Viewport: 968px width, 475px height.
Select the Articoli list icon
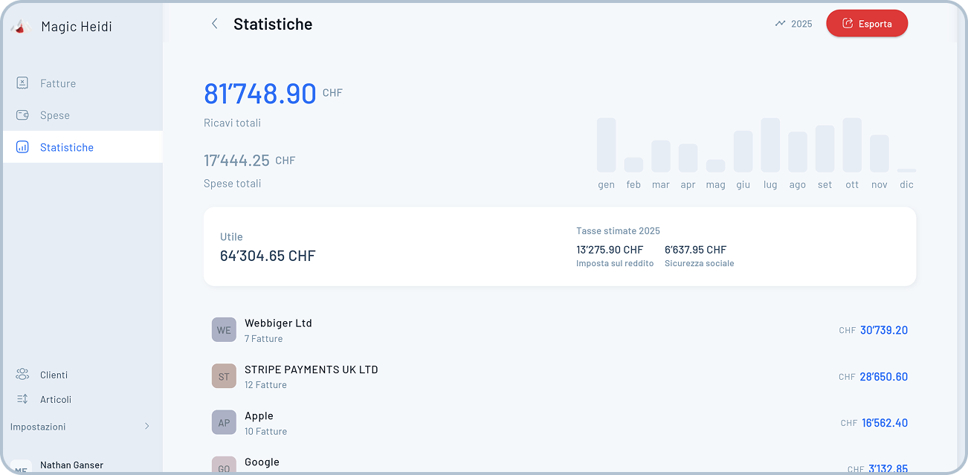click(23, 399)
